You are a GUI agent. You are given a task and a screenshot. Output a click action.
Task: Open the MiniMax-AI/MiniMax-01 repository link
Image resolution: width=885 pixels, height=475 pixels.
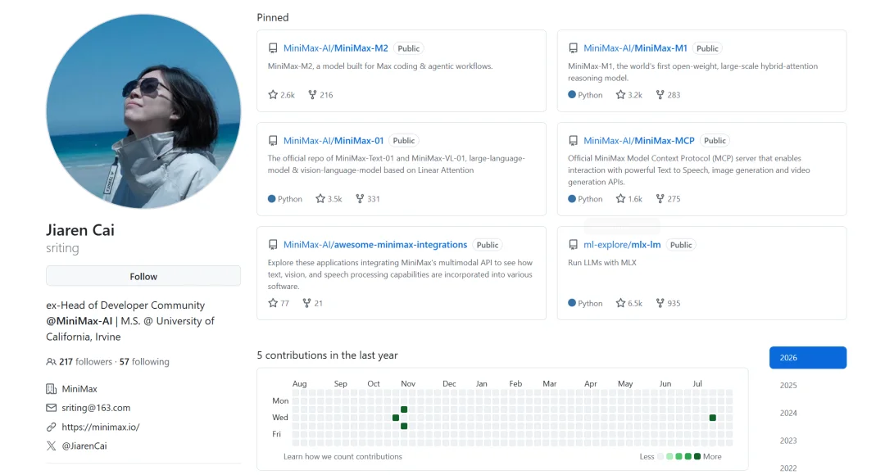point(334,141)
